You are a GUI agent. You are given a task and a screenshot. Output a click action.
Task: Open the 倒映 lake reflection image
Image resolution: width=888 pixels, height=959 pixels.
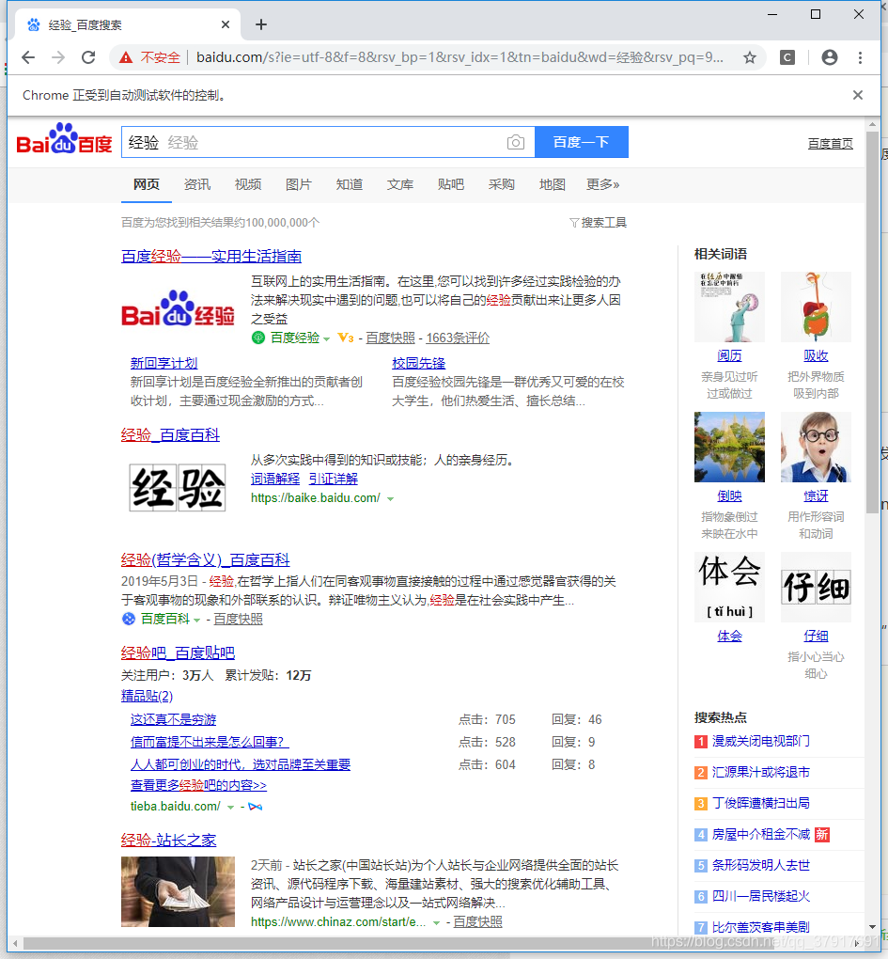coord(729,447)
